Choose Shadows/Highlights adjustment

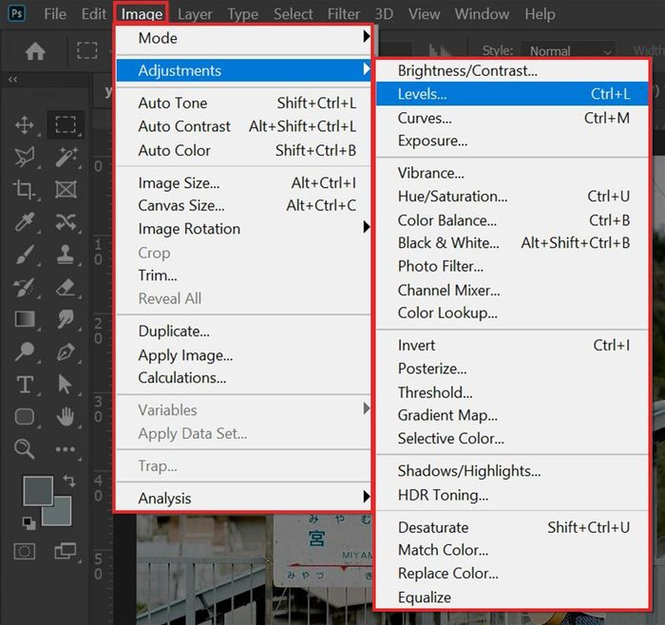tap(512, 471)
